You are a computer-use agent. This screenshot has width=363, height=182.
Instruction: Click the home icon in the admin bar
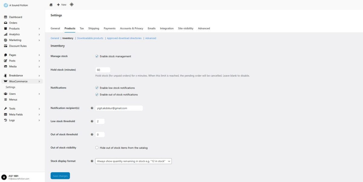[x=51, y=5]
